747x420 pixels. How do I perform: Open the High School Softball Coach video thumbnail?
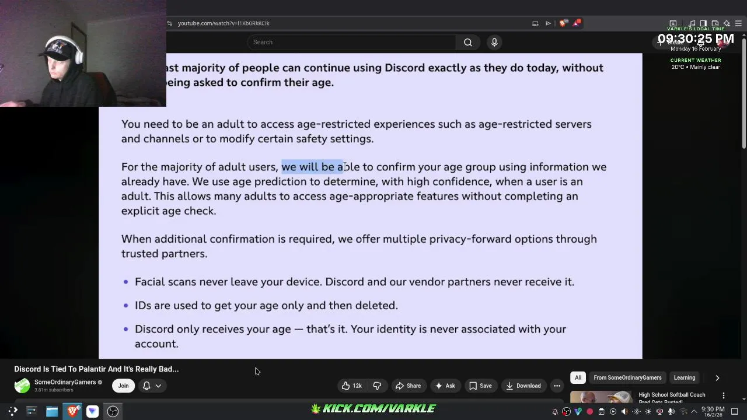601,397
